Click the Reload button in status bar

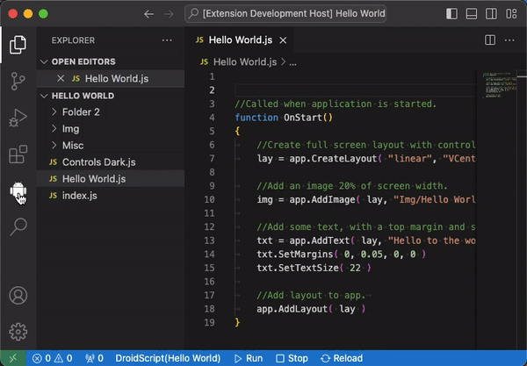coord(342,358)
